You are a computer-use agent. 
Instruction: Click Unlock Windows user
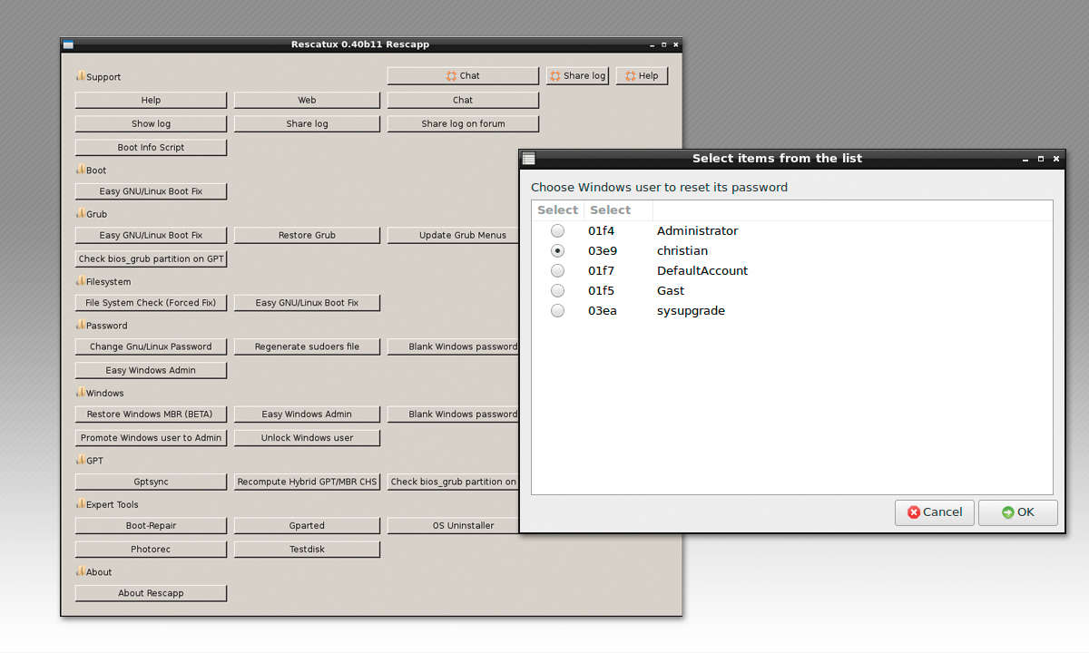point(307,438)
